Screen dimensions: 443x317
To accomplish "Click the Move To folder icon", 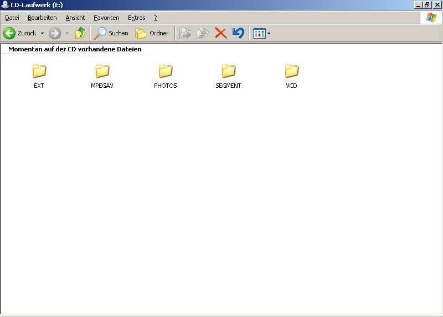I will click(186, 33).
